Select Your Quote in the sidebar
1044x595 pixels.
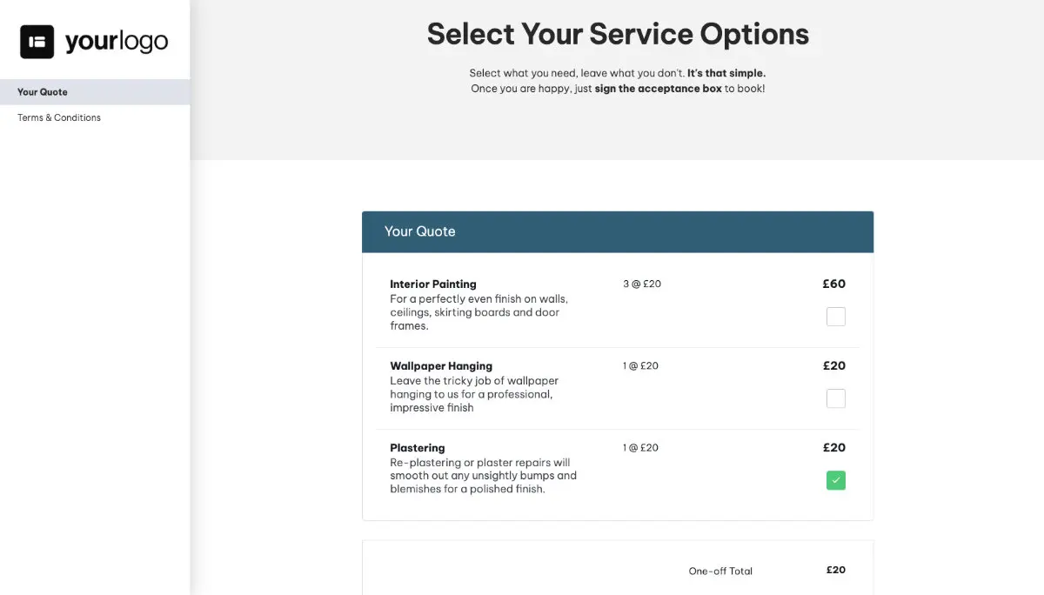[42, 91]
